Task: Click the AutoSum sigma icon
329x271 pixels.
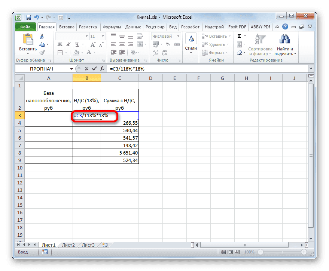Action: [240, 36]
